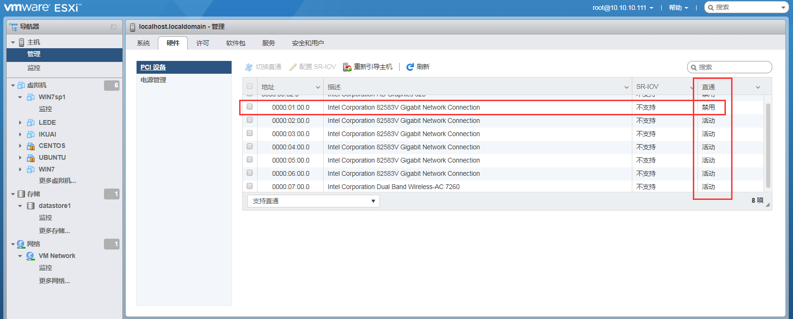
Task: Collapse the Host (主机) tree node
Action: 13,43
